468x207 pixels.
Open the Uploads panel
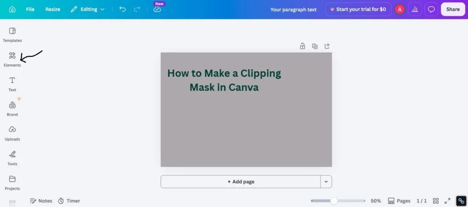(x=12, y=133)
